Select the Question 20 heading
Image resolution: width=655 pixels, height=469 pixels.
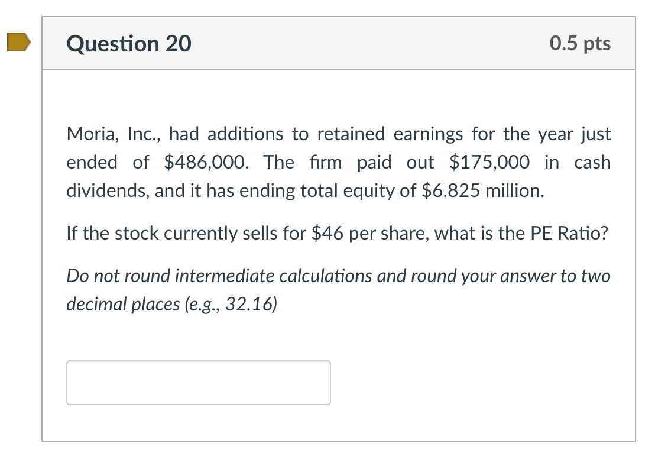pos(129,44)
